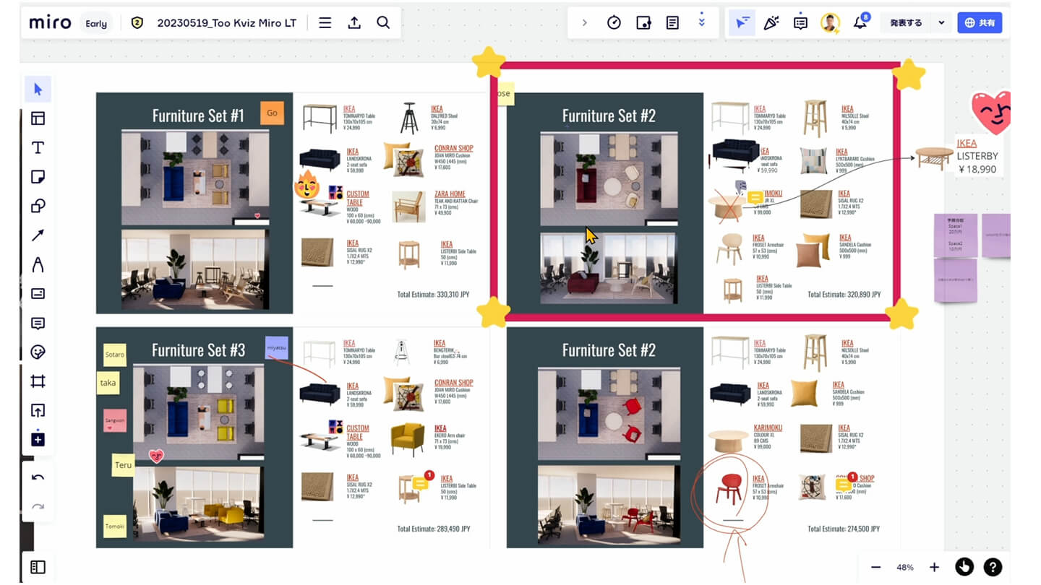Toggle collaborators' cursors visibility
The width and height of the screenshot is (1041, 585).
tap(742, 23)
